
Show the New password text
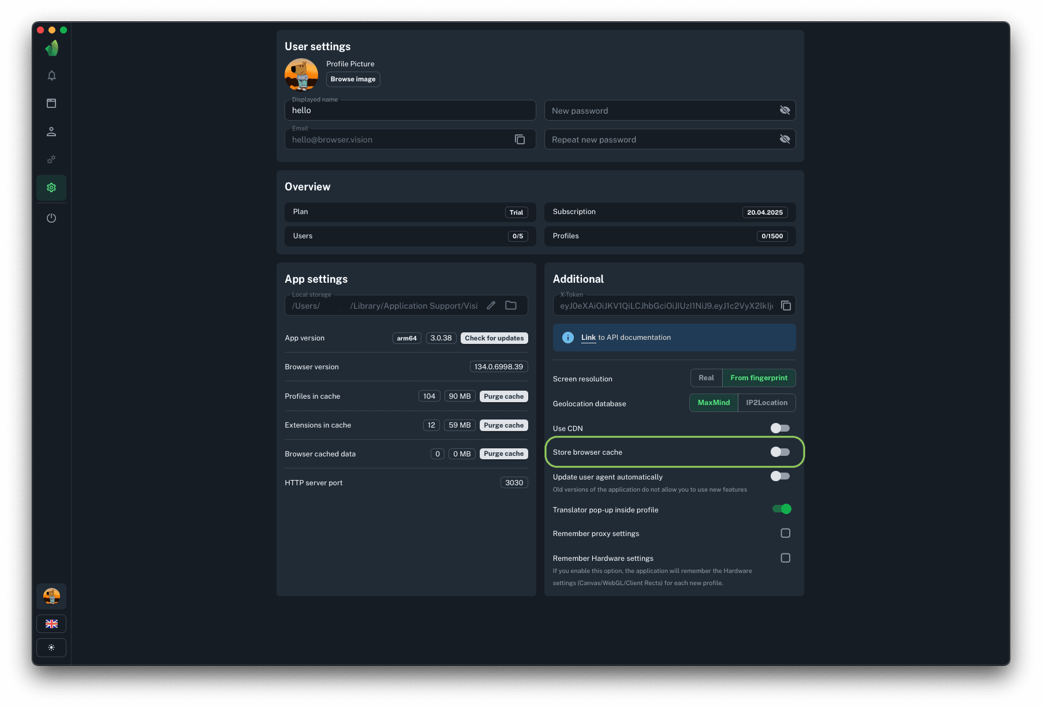[785, 110]
